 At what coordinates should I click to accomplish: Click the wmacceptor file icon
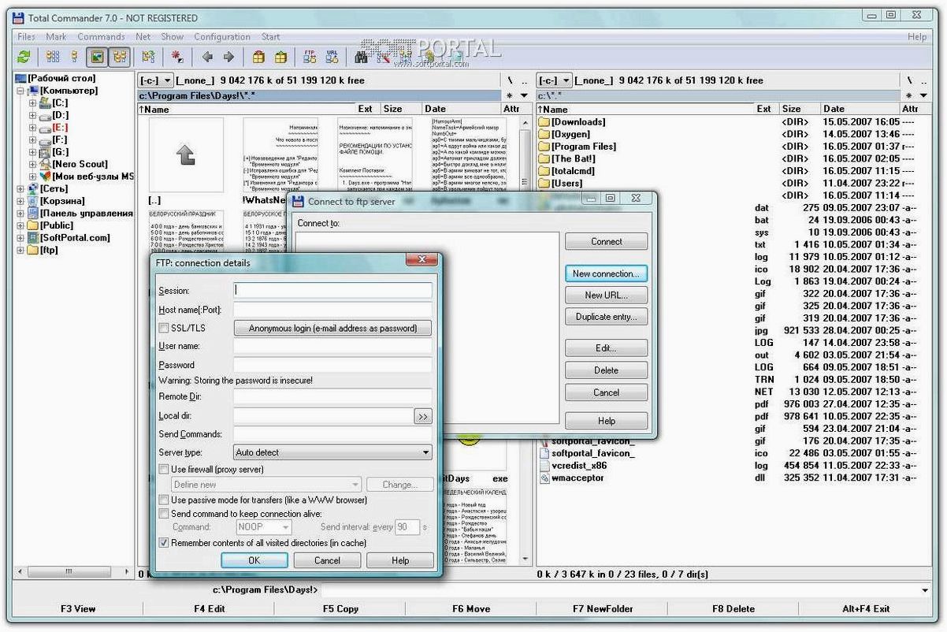point(544,478)
